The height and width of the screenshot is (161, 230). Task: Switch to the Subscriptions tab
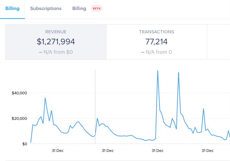click(x=46, y=8)
